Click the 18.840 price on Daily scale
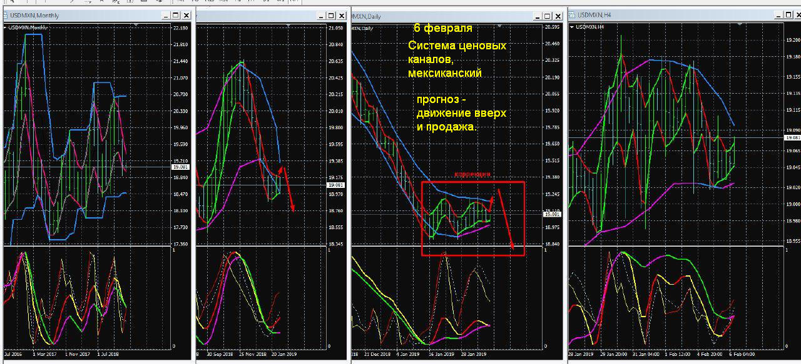 [x=552, y=244]
